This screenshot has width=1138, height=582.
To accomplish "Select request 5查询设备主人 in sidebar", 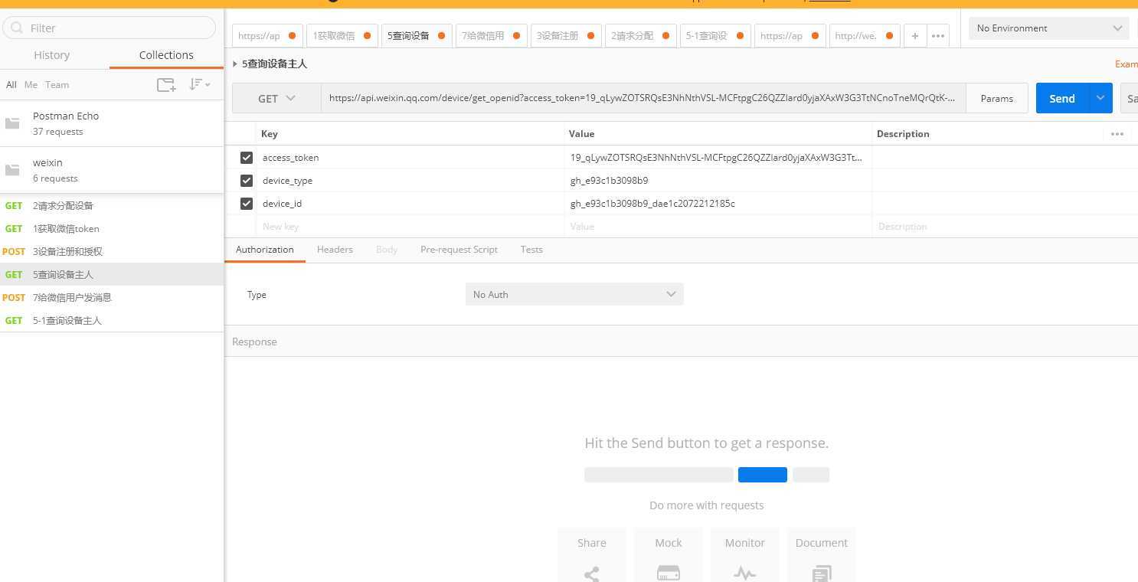I will click(112, 274).
